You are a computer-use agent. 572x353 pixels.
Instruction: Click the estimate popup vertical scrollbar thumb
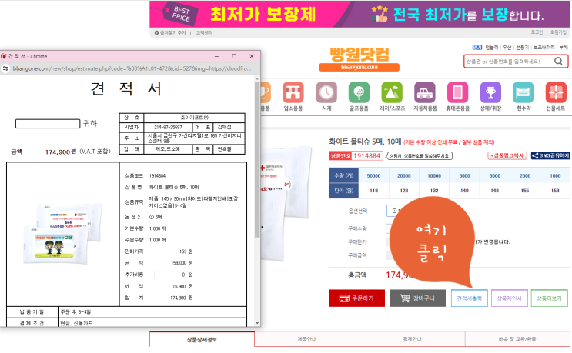tap(257, 159)
